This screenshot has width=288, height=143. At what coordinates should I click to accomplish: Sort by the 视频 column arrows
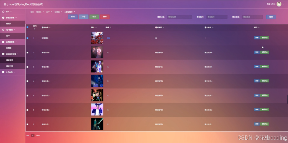coord(111,28)
